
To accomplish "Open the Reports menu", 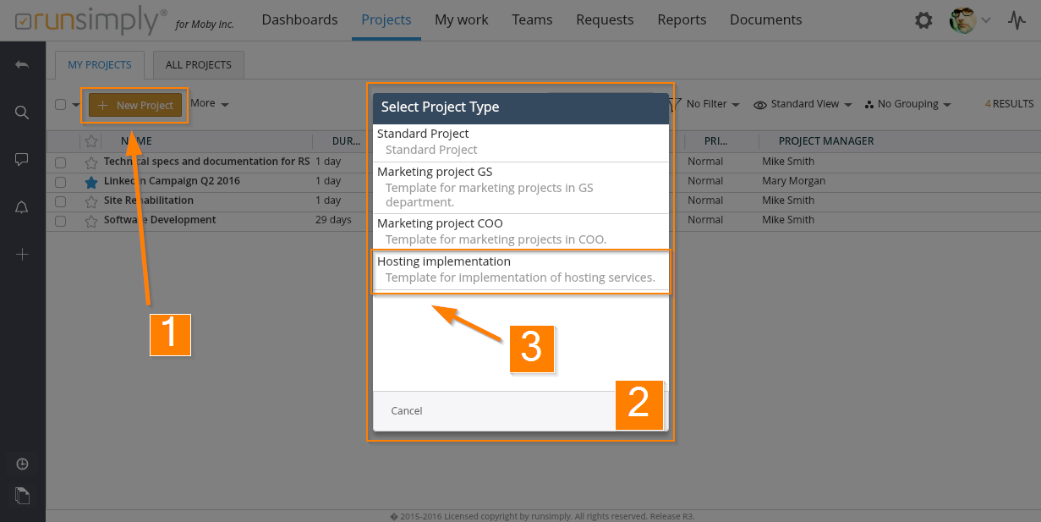I will pyautogui.click(x=682, y=19).
